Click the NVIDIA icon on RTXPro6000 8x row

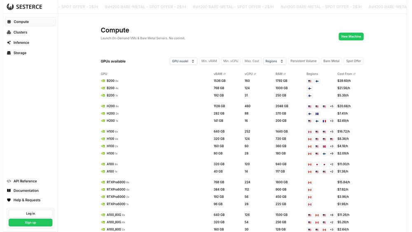103,182
